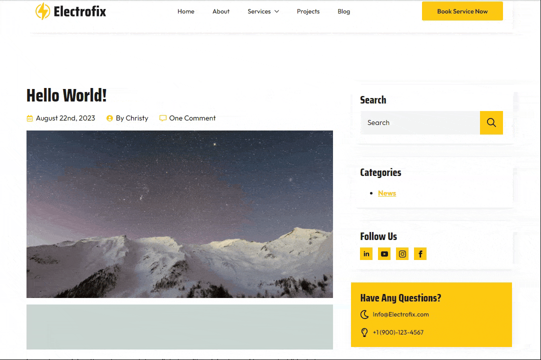The width and height of the screenshot is (541, 360).
Task: Open the LinkedIn social icon
Action: click(x=366, y=254)
